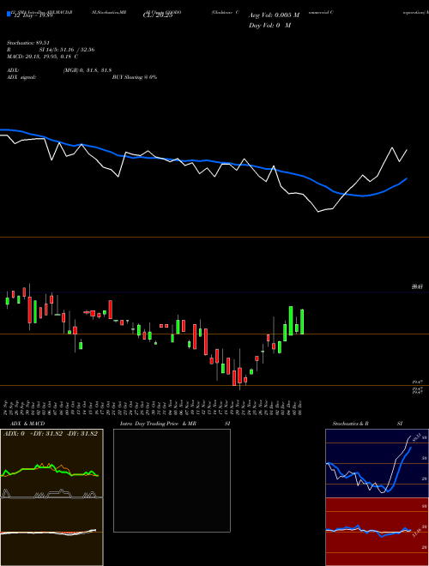
Task: Click the 'ADX signal:' label
Action: pyautogui.click(x=21, y=77)
